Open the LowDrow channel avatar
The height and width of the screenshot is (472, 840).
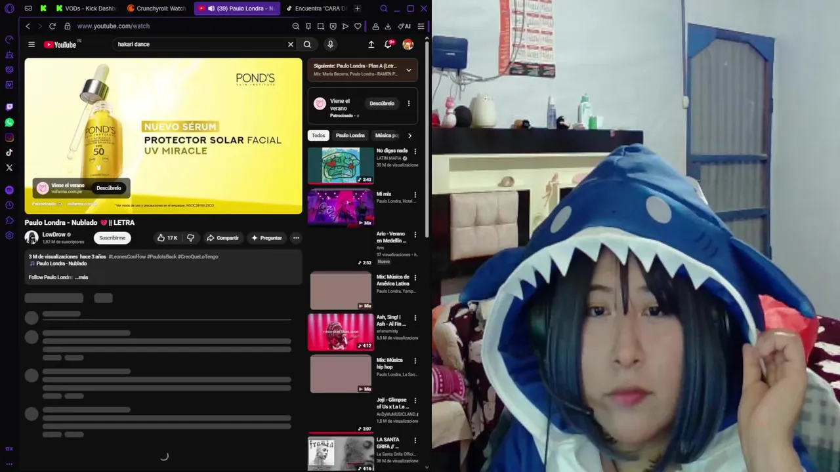point(31,238)
